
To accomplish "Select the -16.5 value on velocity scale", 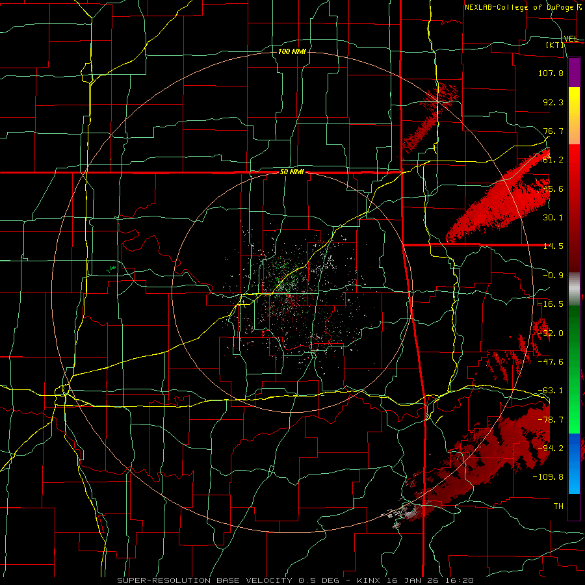I will tap(551, 304).
